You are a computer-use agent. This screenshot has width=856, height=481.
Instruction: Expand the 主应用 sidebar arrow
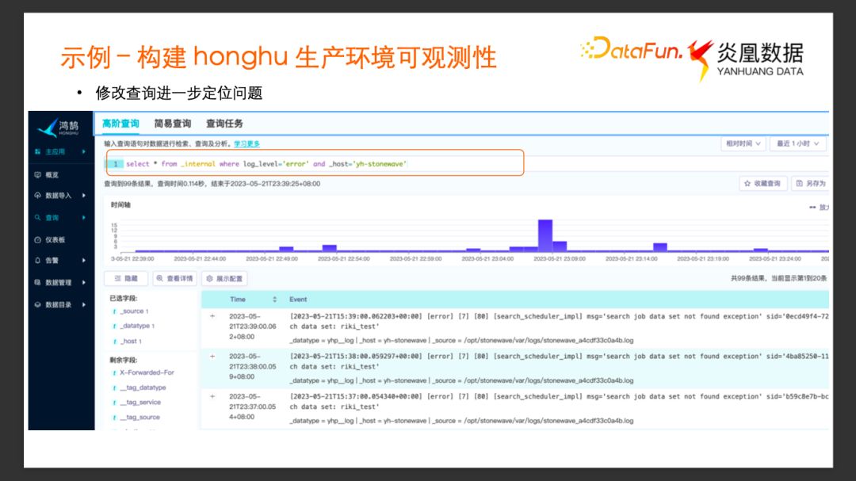coord(84,152)
